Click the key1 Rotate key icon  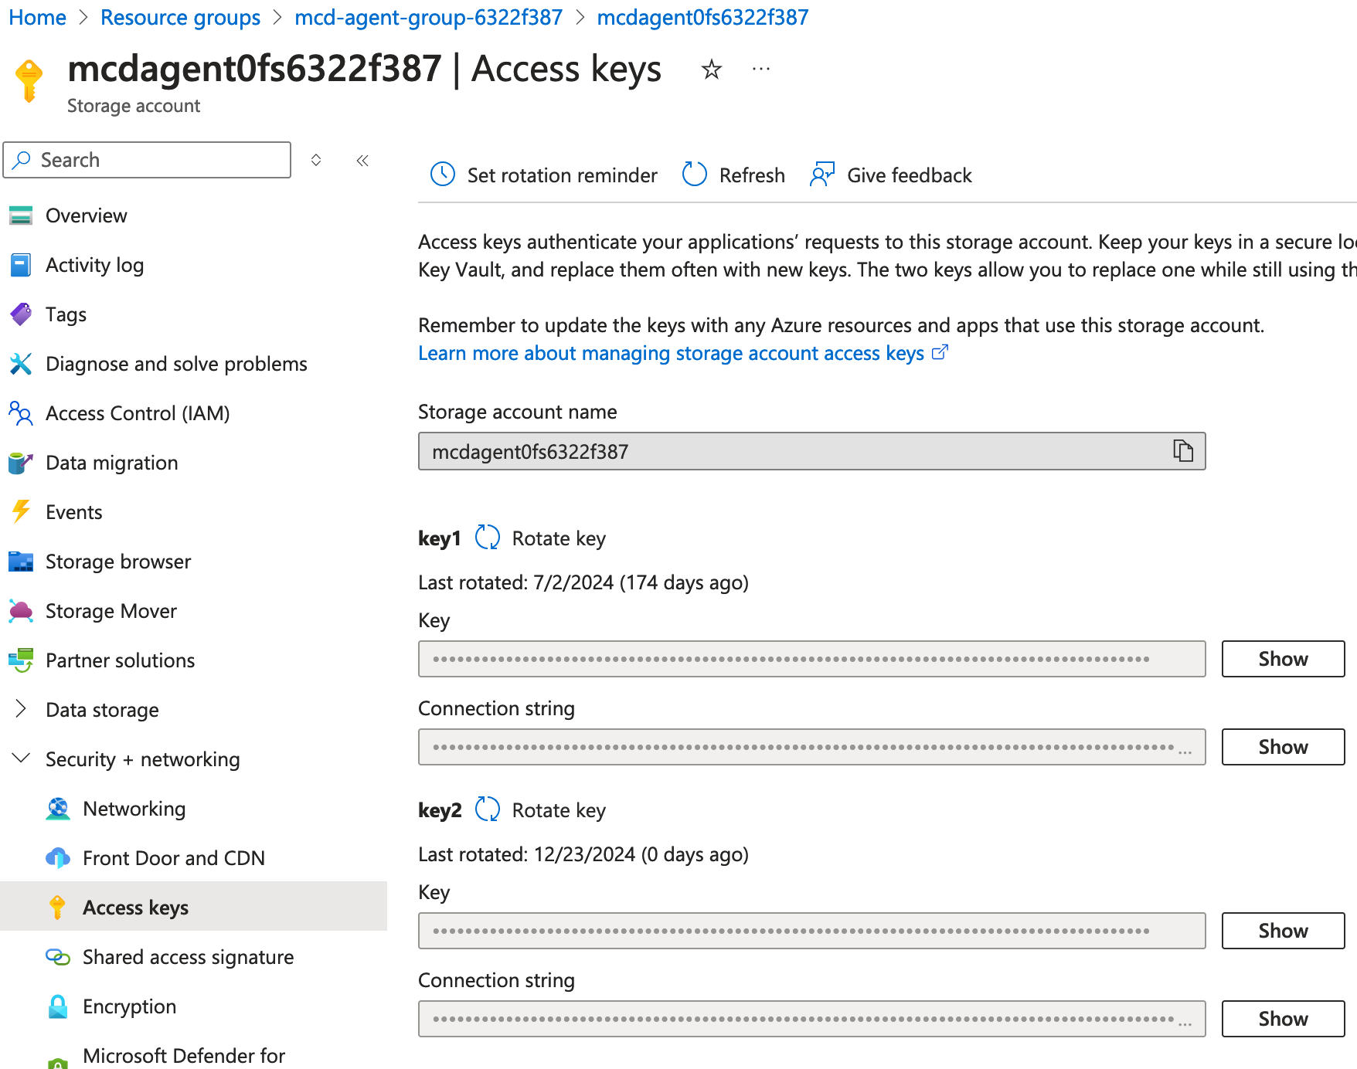click(x=488, y=537)
